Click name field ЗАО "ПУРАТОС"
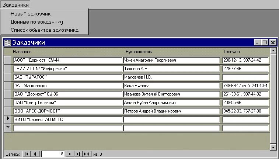This screenshot has width=279, height=159. 68,77
